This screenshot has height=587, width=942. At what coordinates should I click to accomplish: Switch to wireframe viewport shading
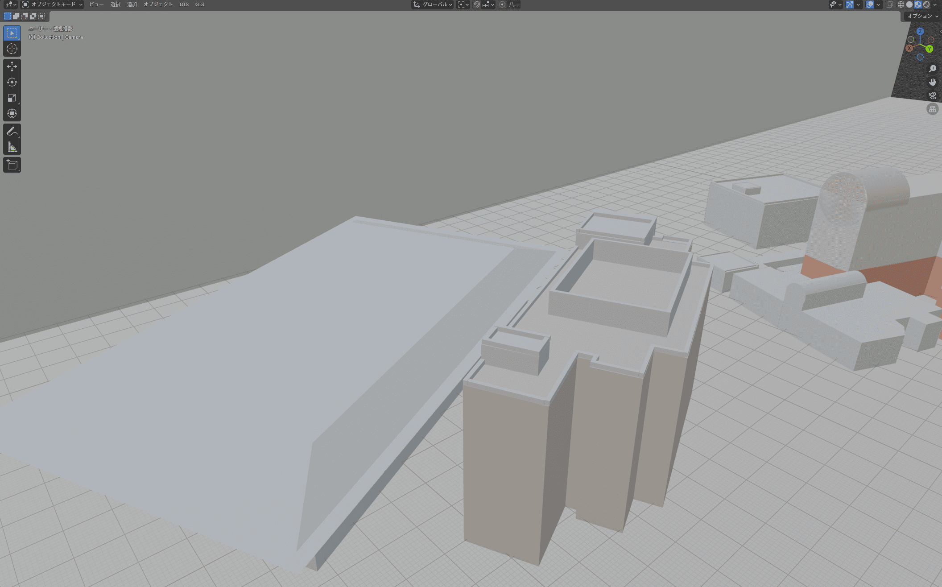(901, 4)
